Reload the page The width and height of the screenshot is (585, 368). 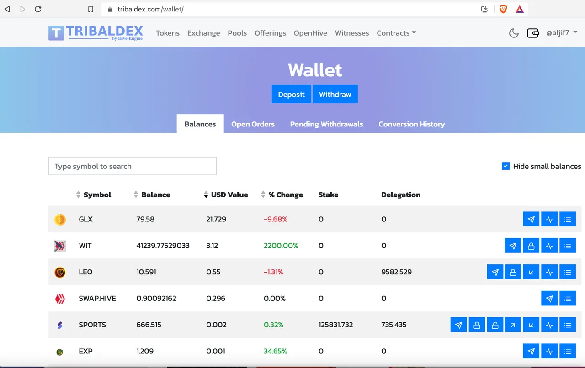pyautogui.click(x=38, y=9)
